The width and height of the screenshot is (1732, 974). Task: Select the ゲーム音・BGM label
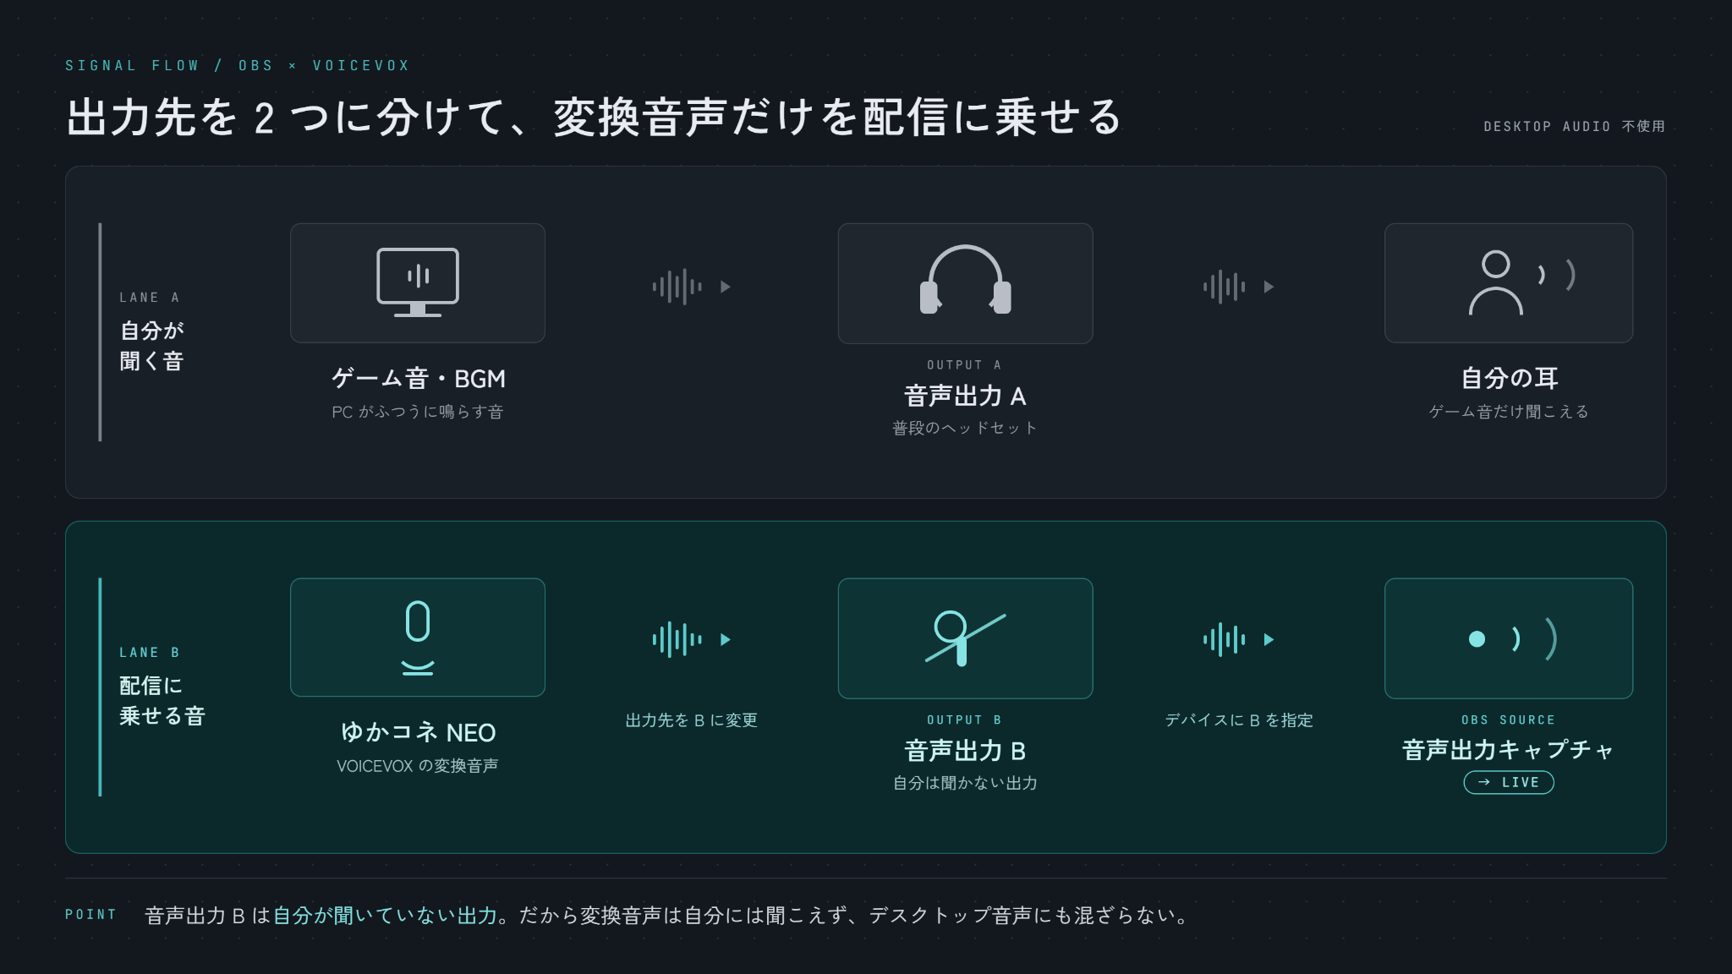click(418, 378)
